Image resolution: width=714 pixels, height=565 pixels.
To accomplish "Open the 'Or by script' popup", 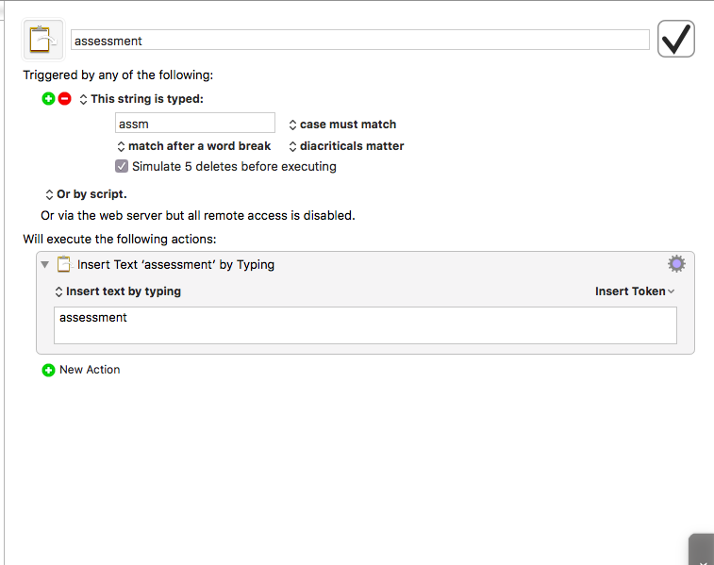I will 86,194.
